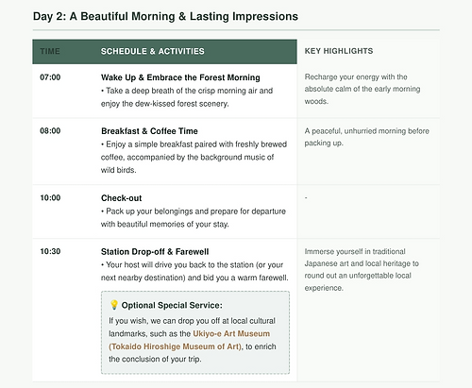Screen dimensions: 472x388
Task: Click the 'Recharge your energy' highlight text
Action: click(362, 89)
